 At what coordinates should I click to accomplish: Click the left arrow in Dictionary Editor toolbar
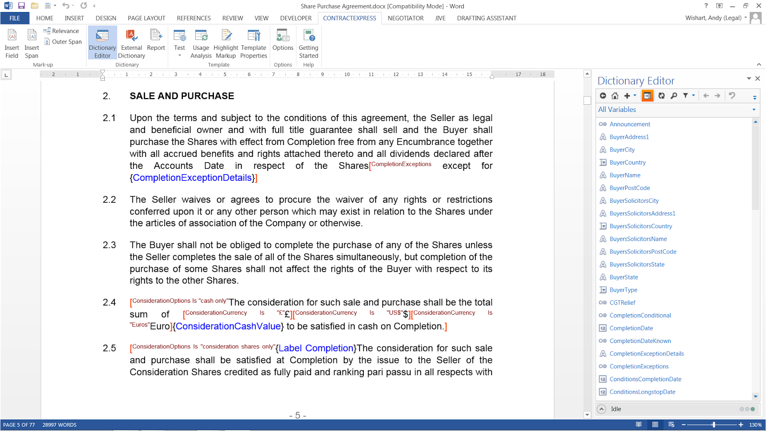pos(706,96)
